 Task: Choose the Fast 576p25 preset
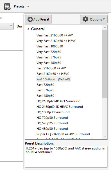click(45, 90)
